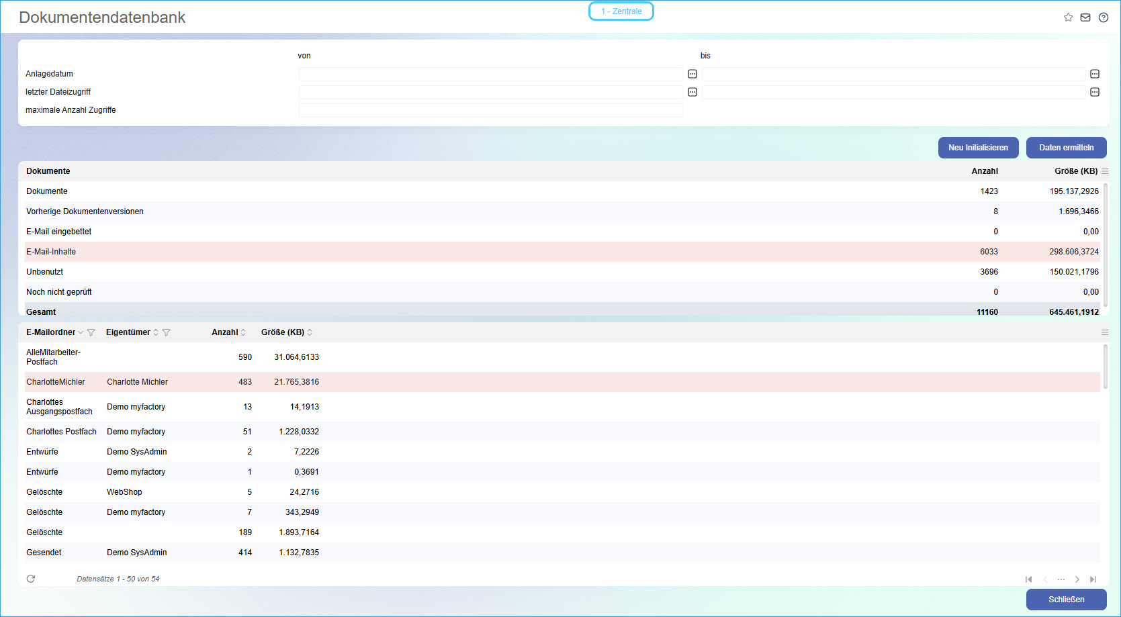The height and width of the screenshot is (617, 1121).
Task: Open the help question mark icon
Action: pos(1103,17)
